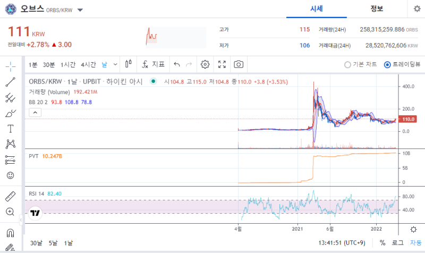Take a chart snapshot with camera icon
Screen dimensions: 425x253
[239, 64]
